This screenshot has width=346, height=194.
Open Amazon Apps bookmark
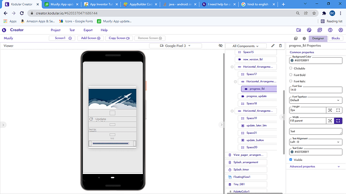coord(38,21)
